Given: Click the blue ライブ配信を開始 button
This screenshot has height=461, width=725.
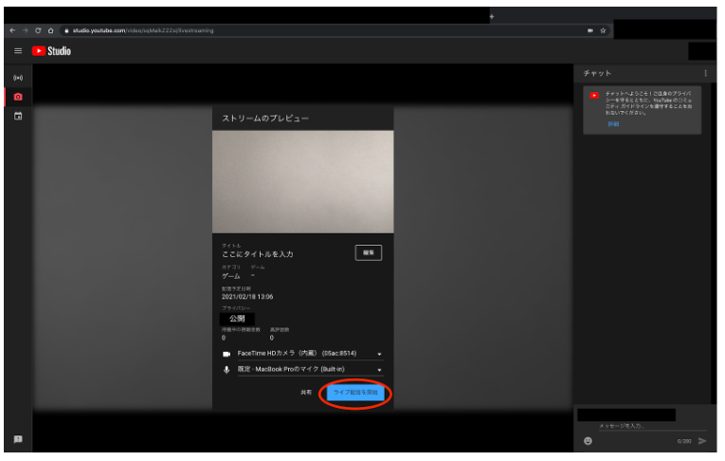Looking at the screenshot, I should [x=356, y=392].
